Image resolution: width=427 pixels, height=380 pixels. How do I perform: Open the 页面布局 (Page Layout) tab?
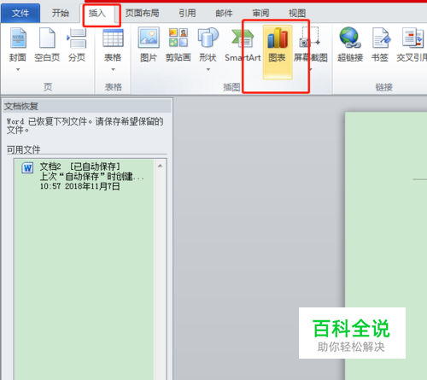[142, 13]
